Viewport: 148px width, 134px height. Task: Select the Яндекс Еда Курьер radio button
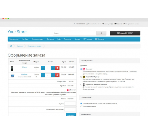pyautogui.click(x=81, y=77)
